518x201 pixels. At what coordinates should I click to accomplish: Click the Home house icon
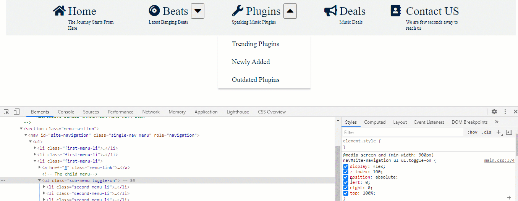tap(59, 11)
